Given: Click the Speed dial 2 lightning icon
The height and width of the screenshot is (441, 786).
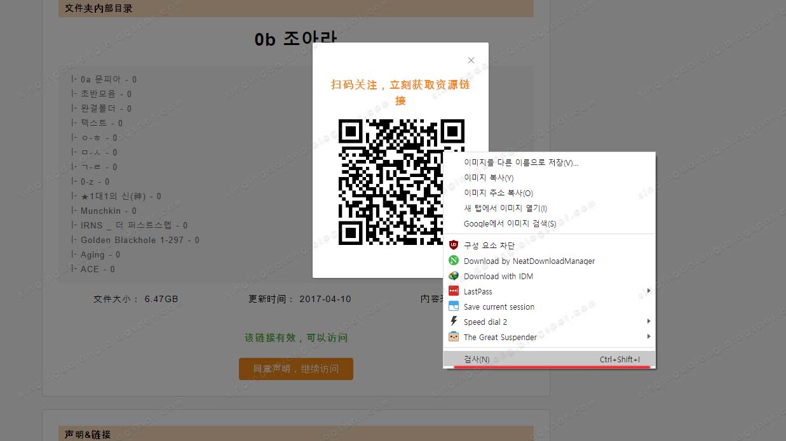Looking at the screenshot, I should (454, 321).
